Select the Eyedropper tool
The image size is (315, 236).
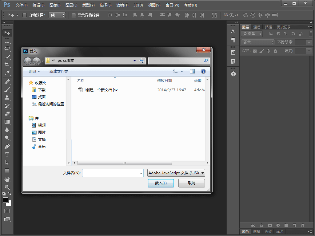7,73
